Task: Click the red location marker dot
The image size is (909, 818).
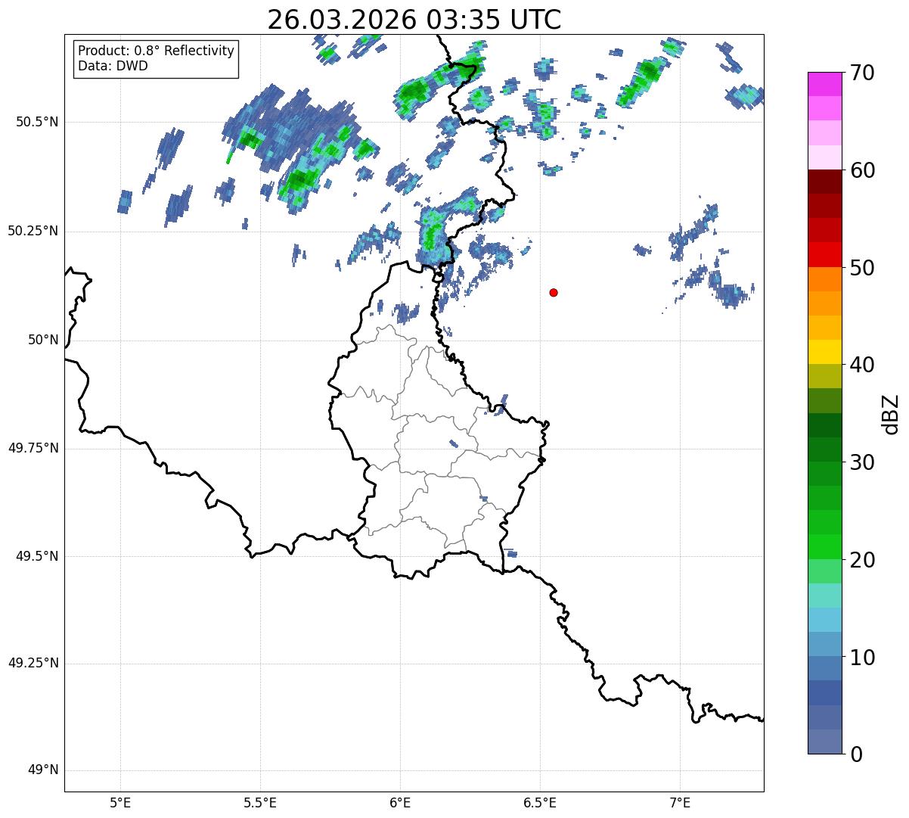Action: click(x=554, y=292)
